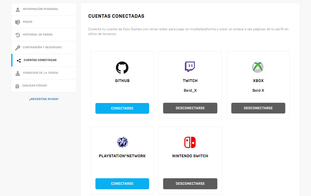Viewport: 311px width, 196px height.
Task: Go to Historial de Pagos
Action: 37,35
